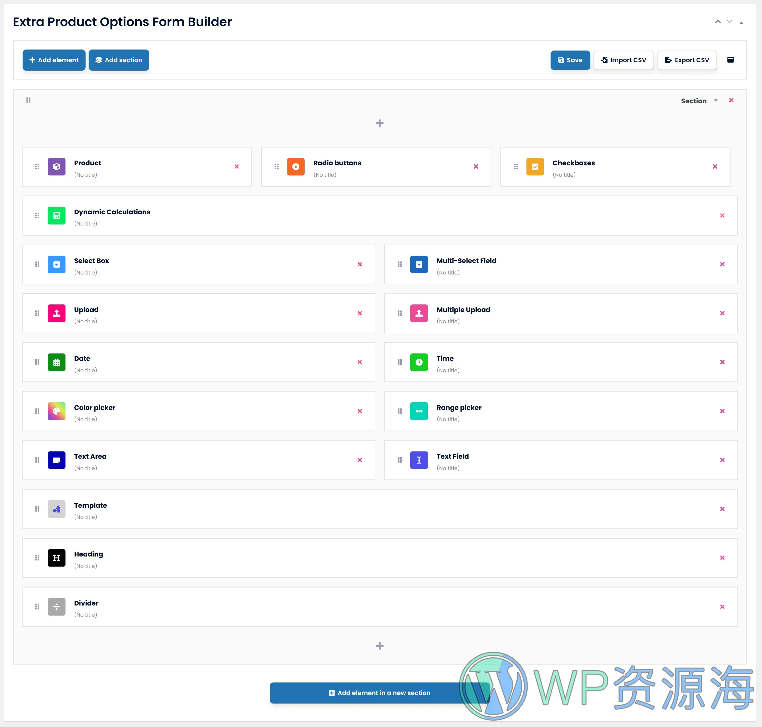Click the 'Multiple Upload' label text

[463, 310]
